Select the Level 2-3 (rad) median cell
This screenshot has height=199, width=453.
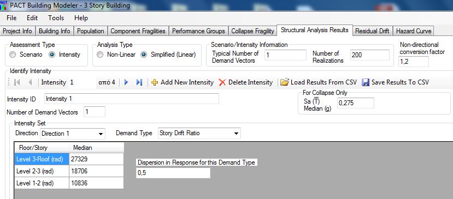(x=97, y=171)
